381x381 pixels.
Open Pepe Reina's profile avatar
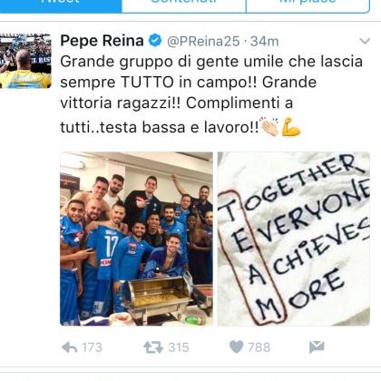[x=25, y=61]
